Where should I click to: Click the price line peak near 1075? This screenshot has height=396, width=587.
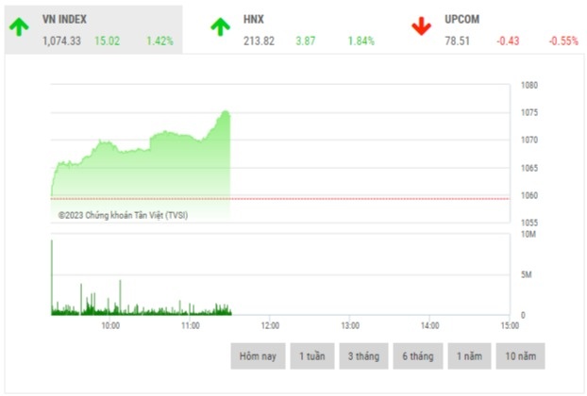226,111
